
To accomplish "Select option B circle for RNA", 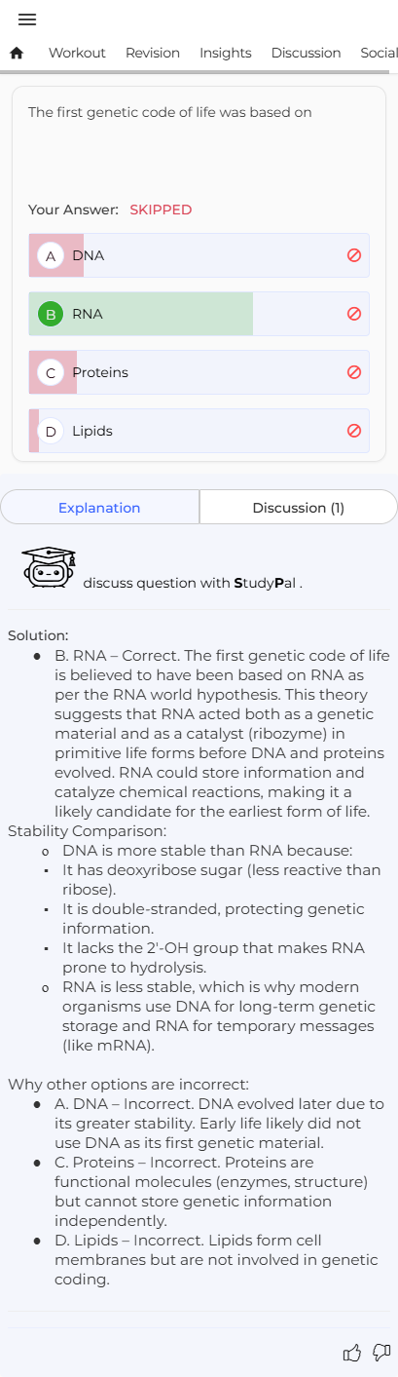I will (x=51, y=314).
